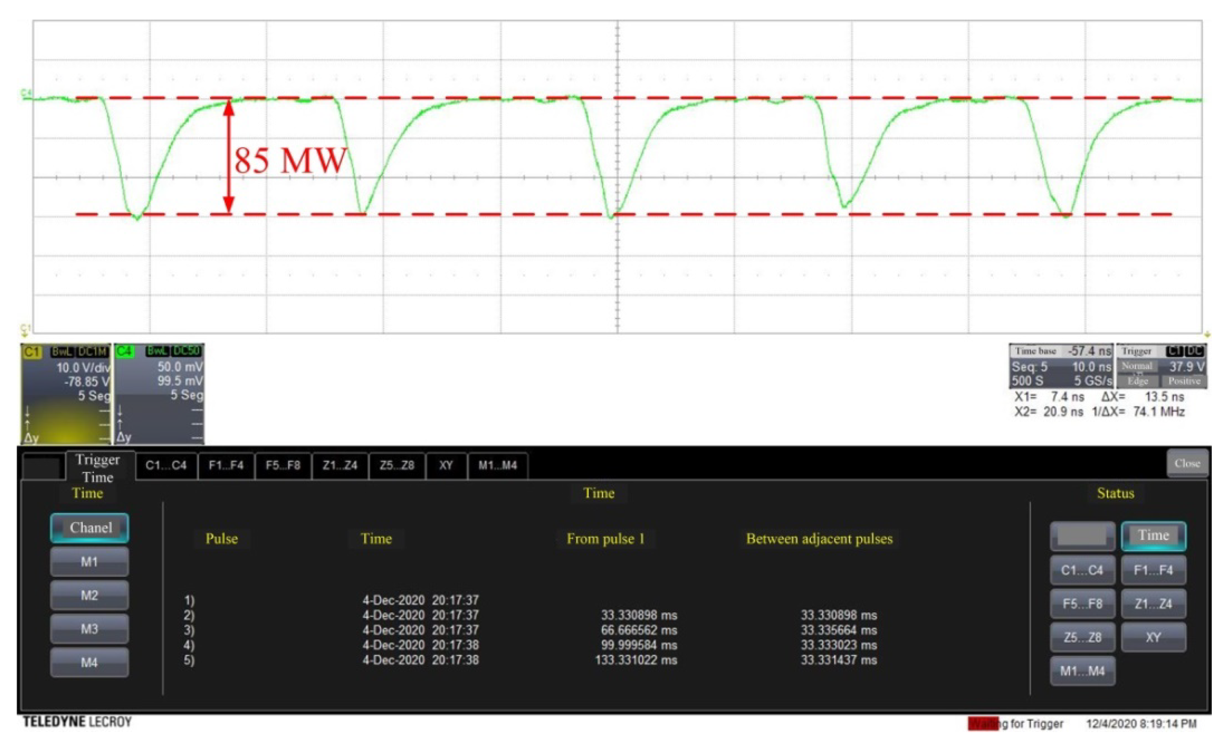
Task: Switch to the Z1...Z4 tab
Action: point(339,465)
